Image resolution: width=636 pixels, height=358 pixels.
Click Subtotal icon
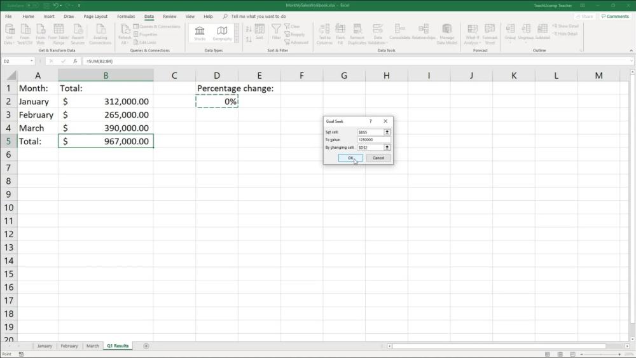543,32
